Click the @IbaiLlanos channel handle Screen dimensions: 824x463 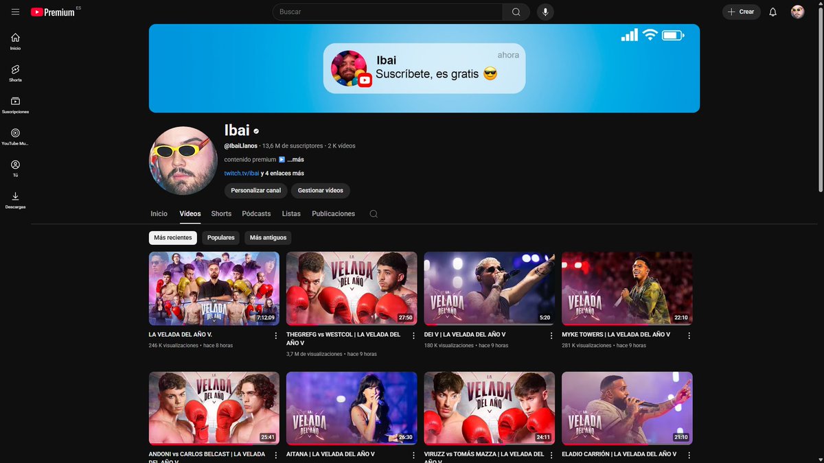(241, 146)
